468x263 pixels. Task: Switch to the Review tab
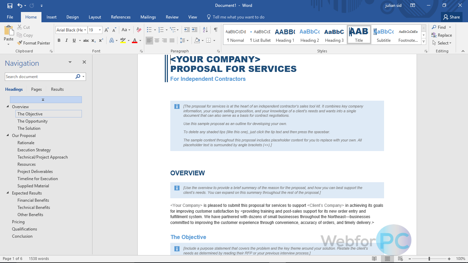point(172,17)
